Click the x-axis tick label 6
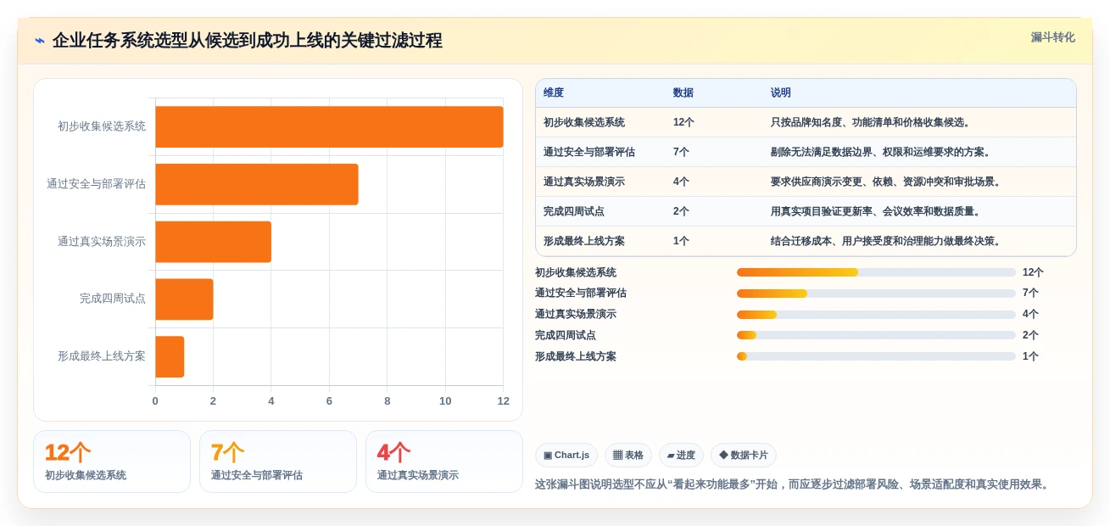This screenshot has width=1110, height=526. pyautogui.click(x=329, y=401)
